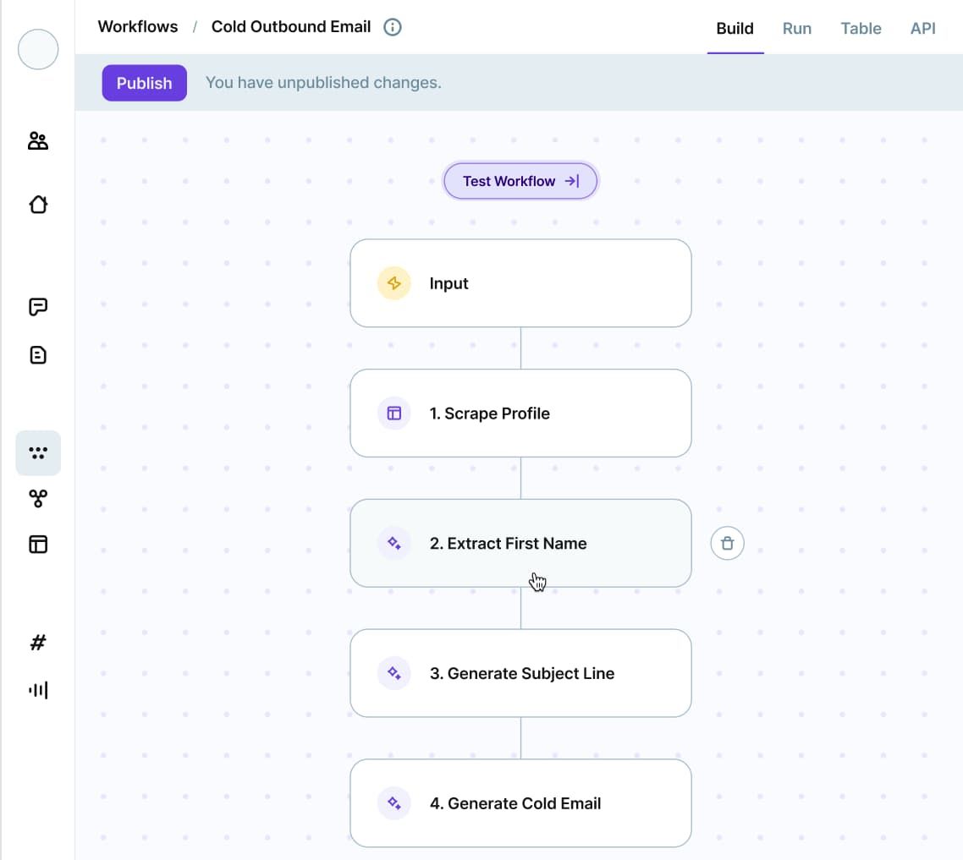Screen dimensions: 963x860
Task: Open the home icon in the sidebar
Action: (x=38, y=205)
